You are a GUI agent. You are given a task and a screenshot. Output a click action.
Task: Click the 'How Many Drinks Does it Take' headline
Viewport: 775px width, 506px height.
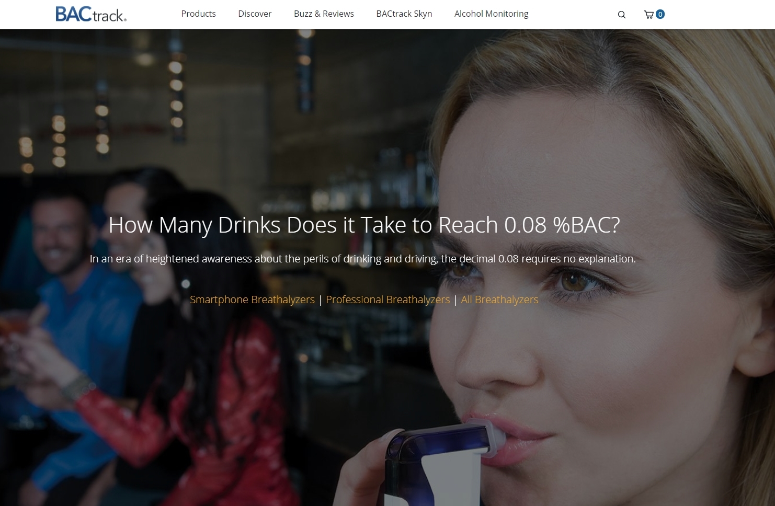pos(364,225)
